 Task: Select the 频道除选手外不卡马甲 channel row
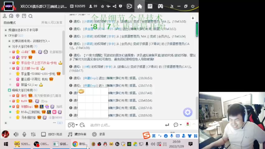click(23, 30)
